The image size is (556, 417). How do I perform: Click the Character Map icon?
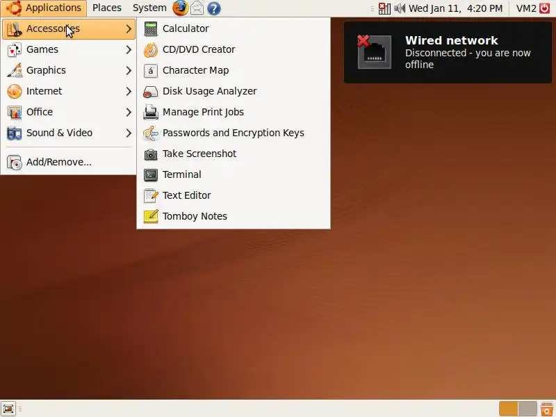pyautogui.click(x=151, y=71)
